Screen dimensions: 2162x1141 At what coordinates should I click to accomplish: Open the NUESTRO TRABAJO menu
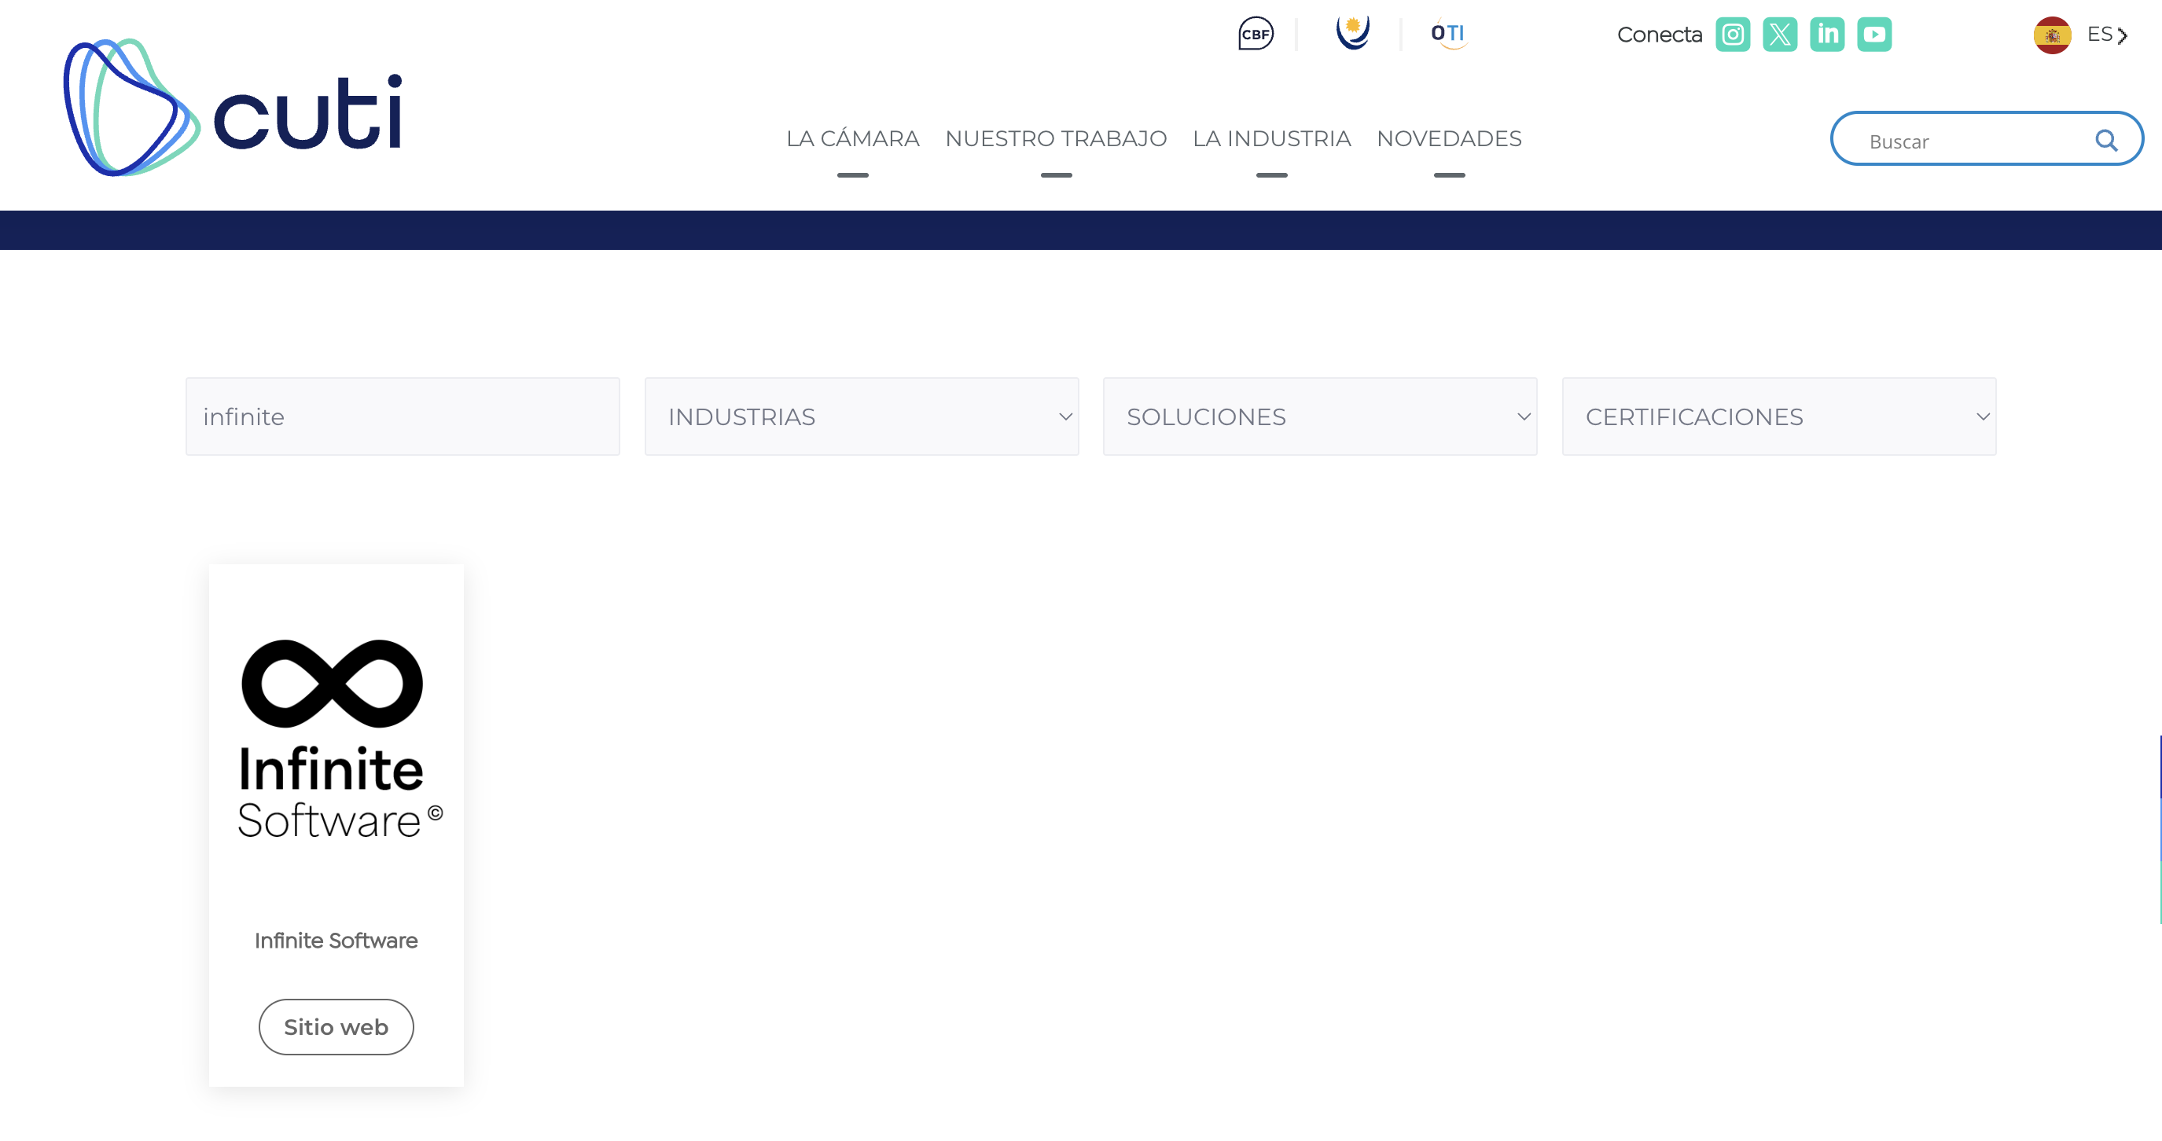(1055, 138)
